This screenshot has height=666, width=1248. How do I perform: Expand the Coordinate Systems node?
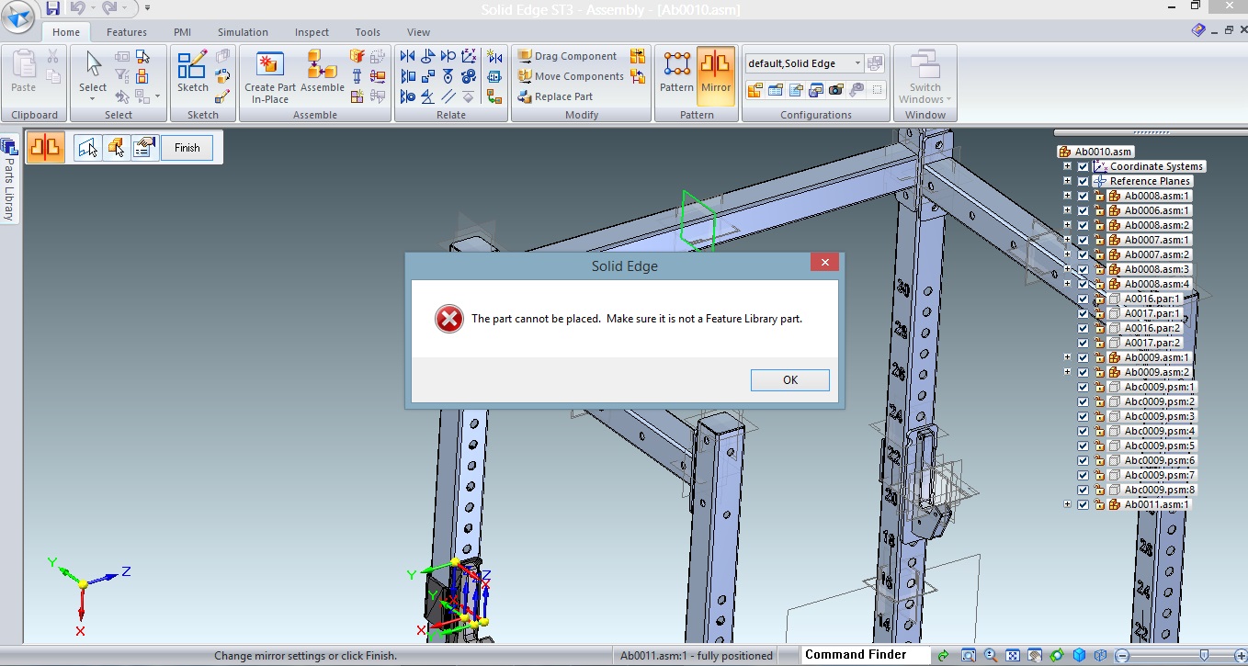coord(1067,166)
